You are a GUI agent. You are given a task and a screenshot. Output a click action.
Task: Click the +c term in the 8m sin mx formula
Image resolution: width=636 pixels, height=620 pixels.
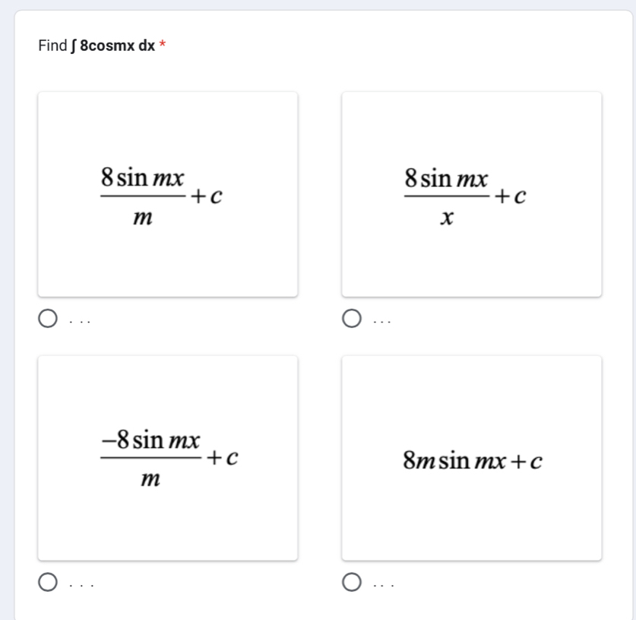tap(526, 461)
